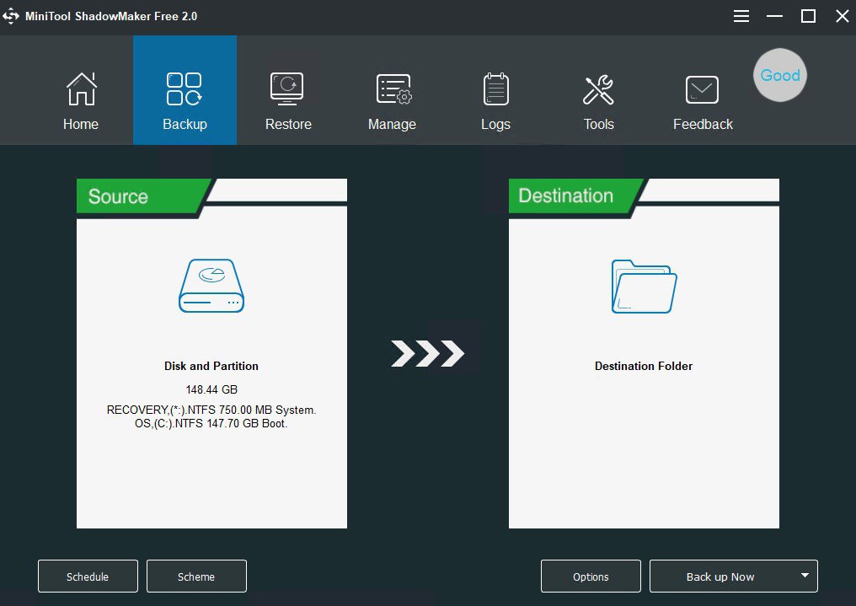This screenshot has width=856, height=606.
Task: Expand the Back up Now dropdown arrow
Action: pyautogui.click(x=804, y=576)
